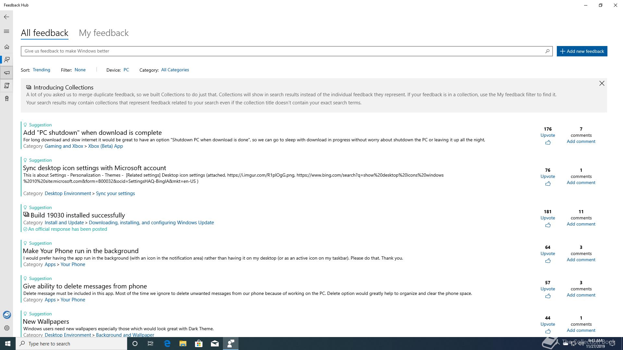The height and width of the screenshot is (350, 623).
Task: Add comment on Sync desktop icon settings
Action: 581,182
